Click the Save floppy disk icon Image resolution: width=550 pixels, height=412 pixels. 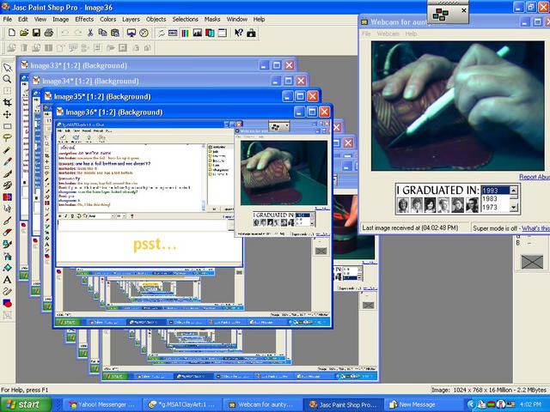pyautogui.click(x=36, y=33)
